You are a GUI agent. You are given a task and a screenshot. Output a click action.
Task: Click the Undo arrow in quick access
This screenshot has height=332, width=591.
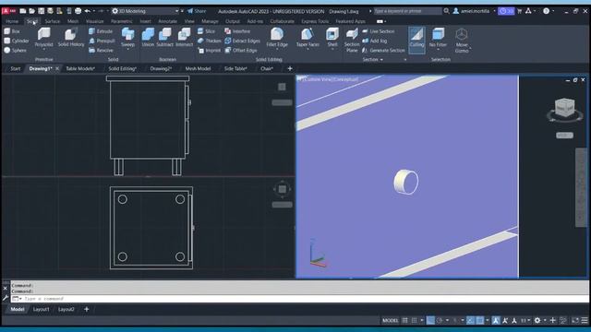[x=88, y=11]
